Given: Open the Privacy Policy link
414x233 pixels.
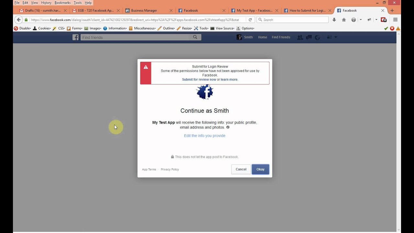Looking at the screenshot, I should 170,170.
